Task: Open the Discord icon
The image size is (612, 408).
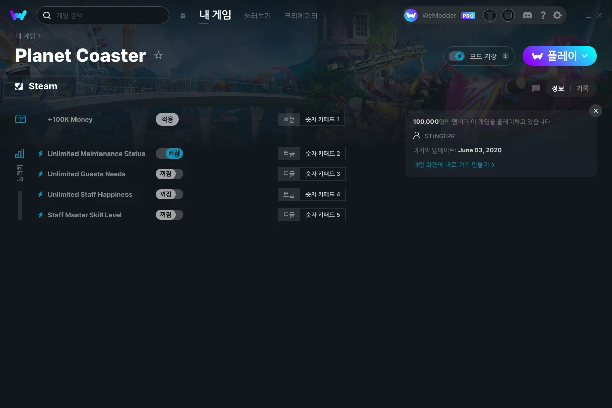Action: coord(528,15)
